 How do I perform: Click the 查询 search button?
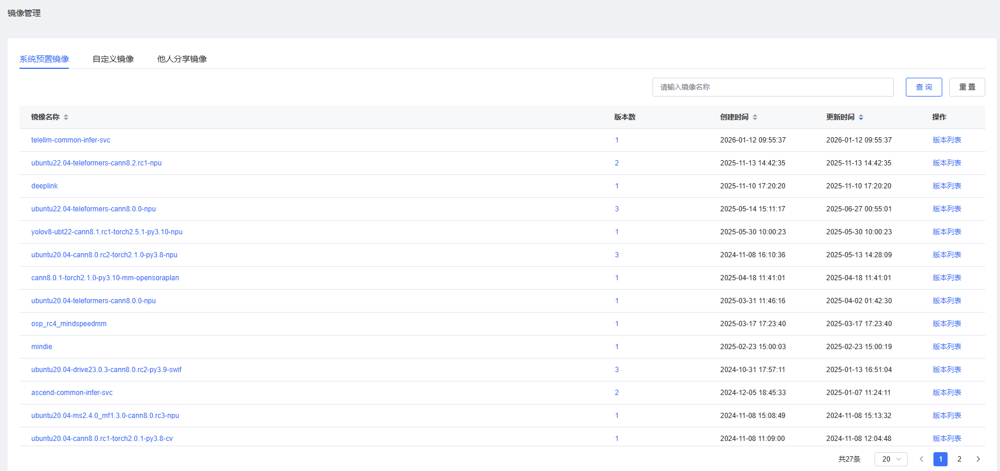(x=923, y=87)
